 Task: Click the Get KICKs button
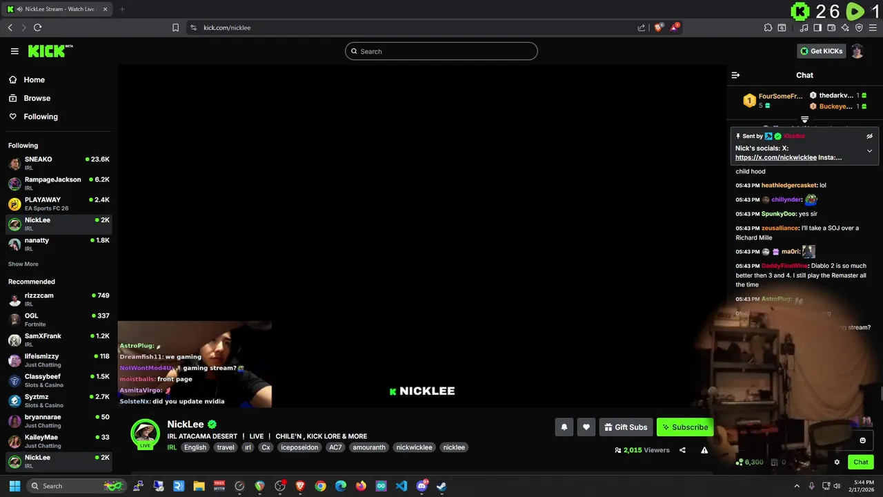[x=822, y=51]
